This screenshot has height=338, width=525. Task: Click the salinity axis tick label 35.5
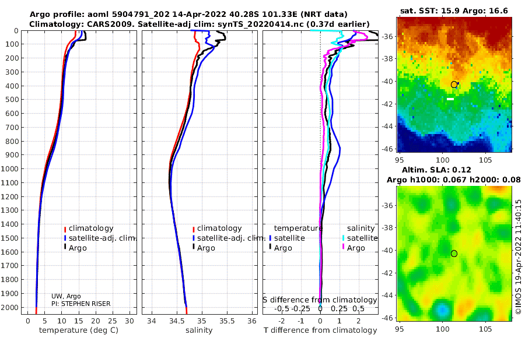coord(227,321)
